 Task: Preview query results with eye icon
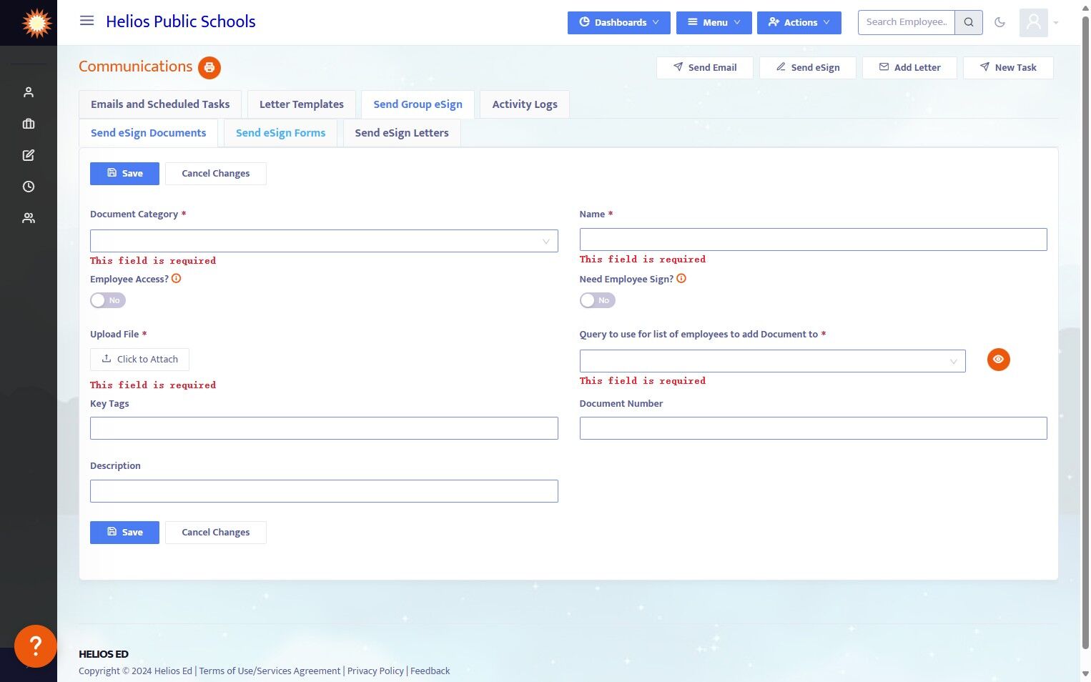click(998, 360)
